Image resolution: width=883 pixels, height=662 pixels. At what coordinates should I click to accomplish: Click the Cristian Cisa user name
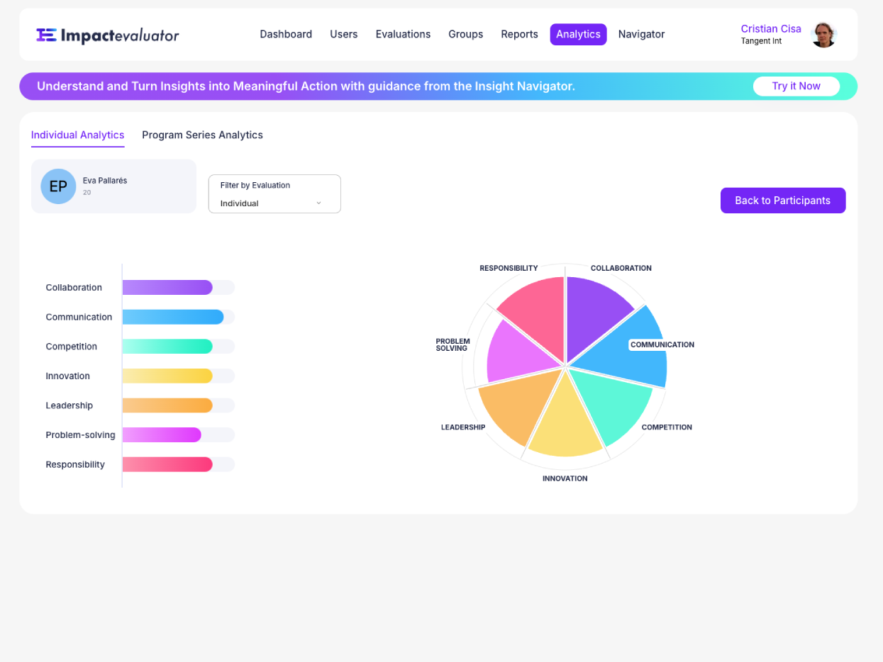pos(770,29)
